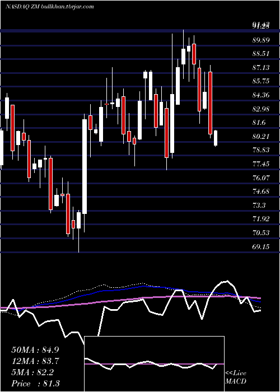Click the 73.3 price axis label

(x=259, y=206)
